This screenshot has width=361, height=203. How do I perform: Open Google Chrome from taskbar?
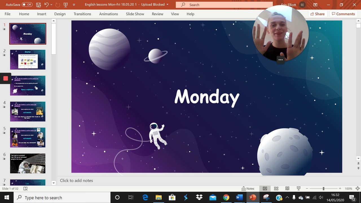[226, 198]
